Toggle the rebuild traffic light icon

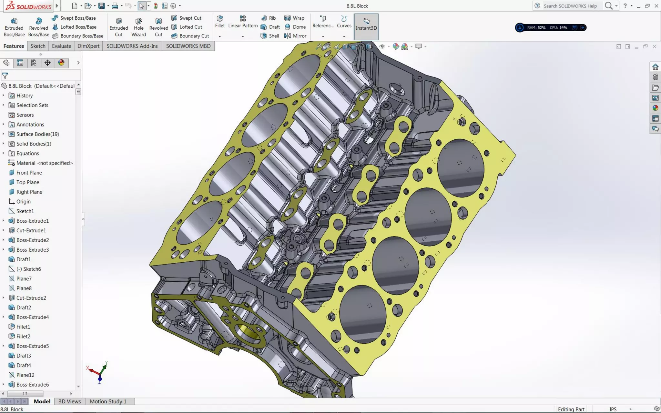156,6
